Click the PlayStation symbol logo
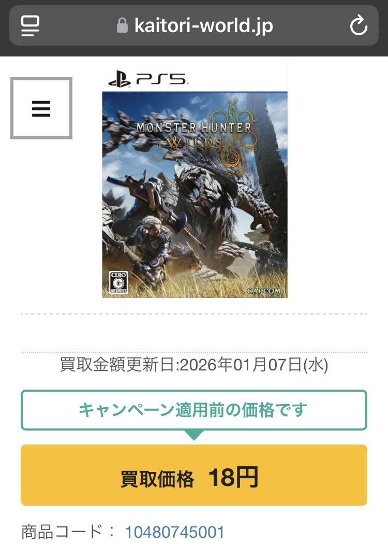 (x=120, y=79)
